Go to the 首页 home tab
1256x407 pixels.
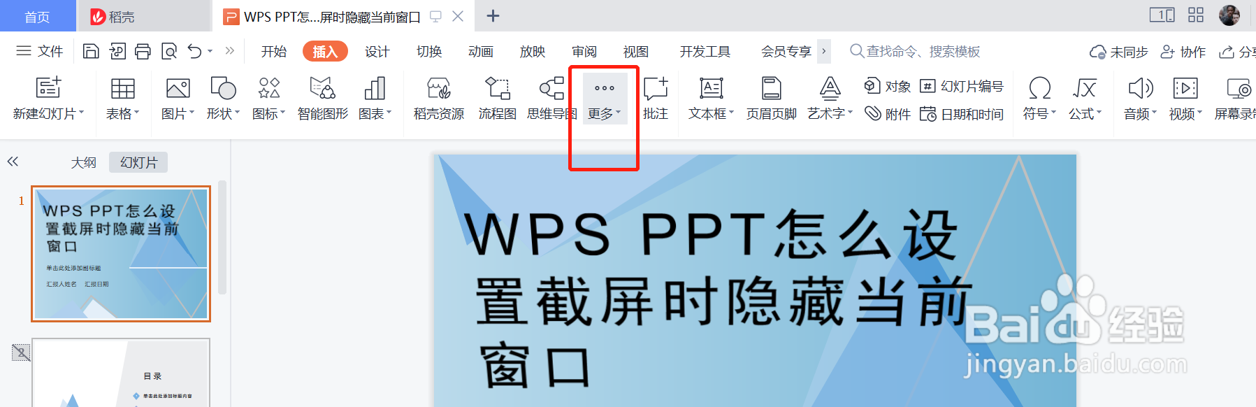(x=38, y=16)
